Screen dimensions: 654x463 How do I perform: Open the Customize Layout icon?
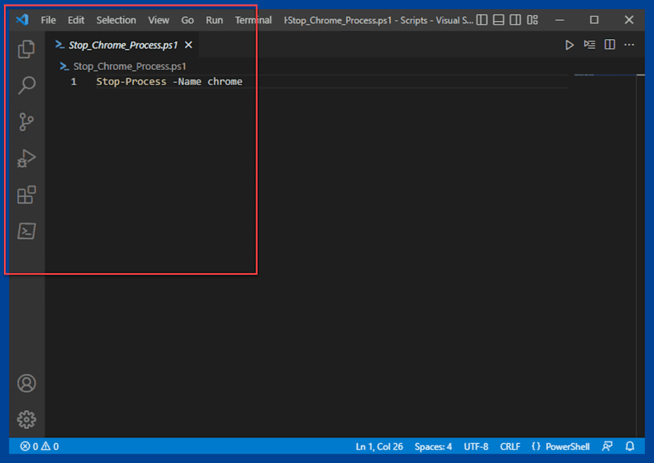pyautogui.click(x=532, y=20)
